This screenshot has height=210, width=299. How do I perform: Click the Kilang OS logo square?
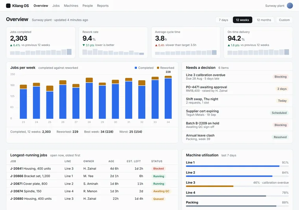pos(8,6)
